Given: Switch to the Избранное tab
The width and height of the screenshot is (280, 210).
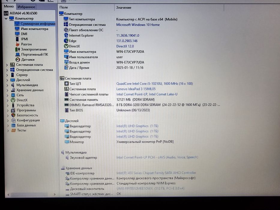Looking at the screenshot, I should tap(26, 7).
